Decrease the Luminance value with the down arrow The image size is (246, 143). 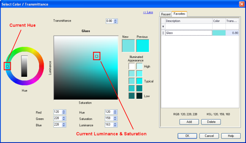click(115, 126)
